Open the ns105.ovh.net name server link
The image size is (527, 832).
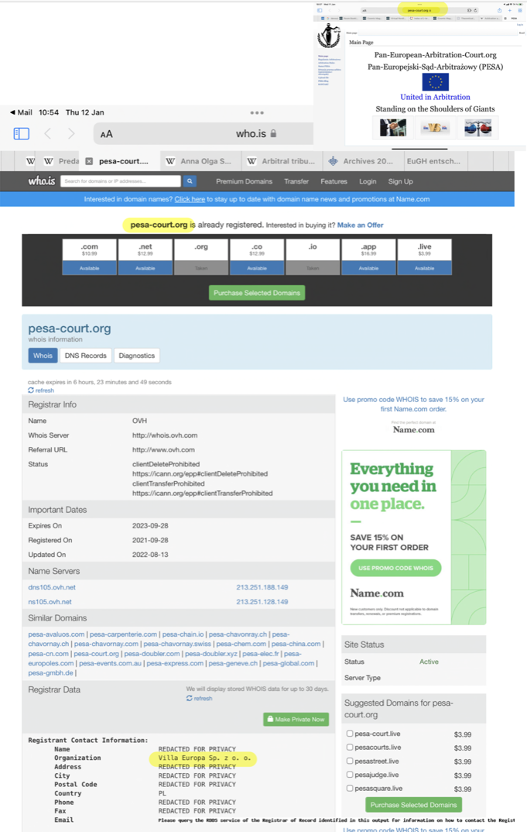pyautogui.click(x=50, y=602)
